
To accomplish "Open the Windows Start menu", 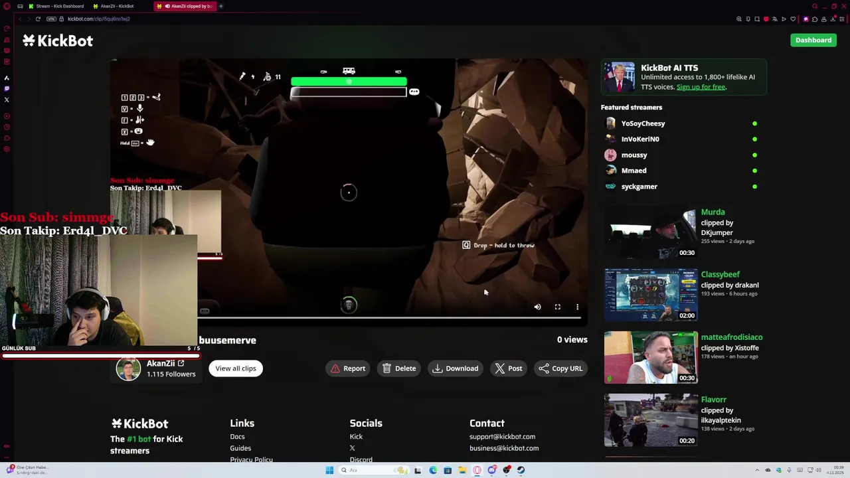I will coord(329,470).
